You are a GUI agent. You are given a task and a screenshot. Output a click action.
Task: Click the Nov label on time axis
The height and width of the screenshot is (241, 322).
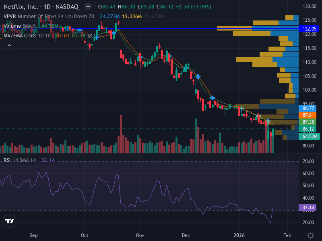pyautogui.click(x=140, y=235)
